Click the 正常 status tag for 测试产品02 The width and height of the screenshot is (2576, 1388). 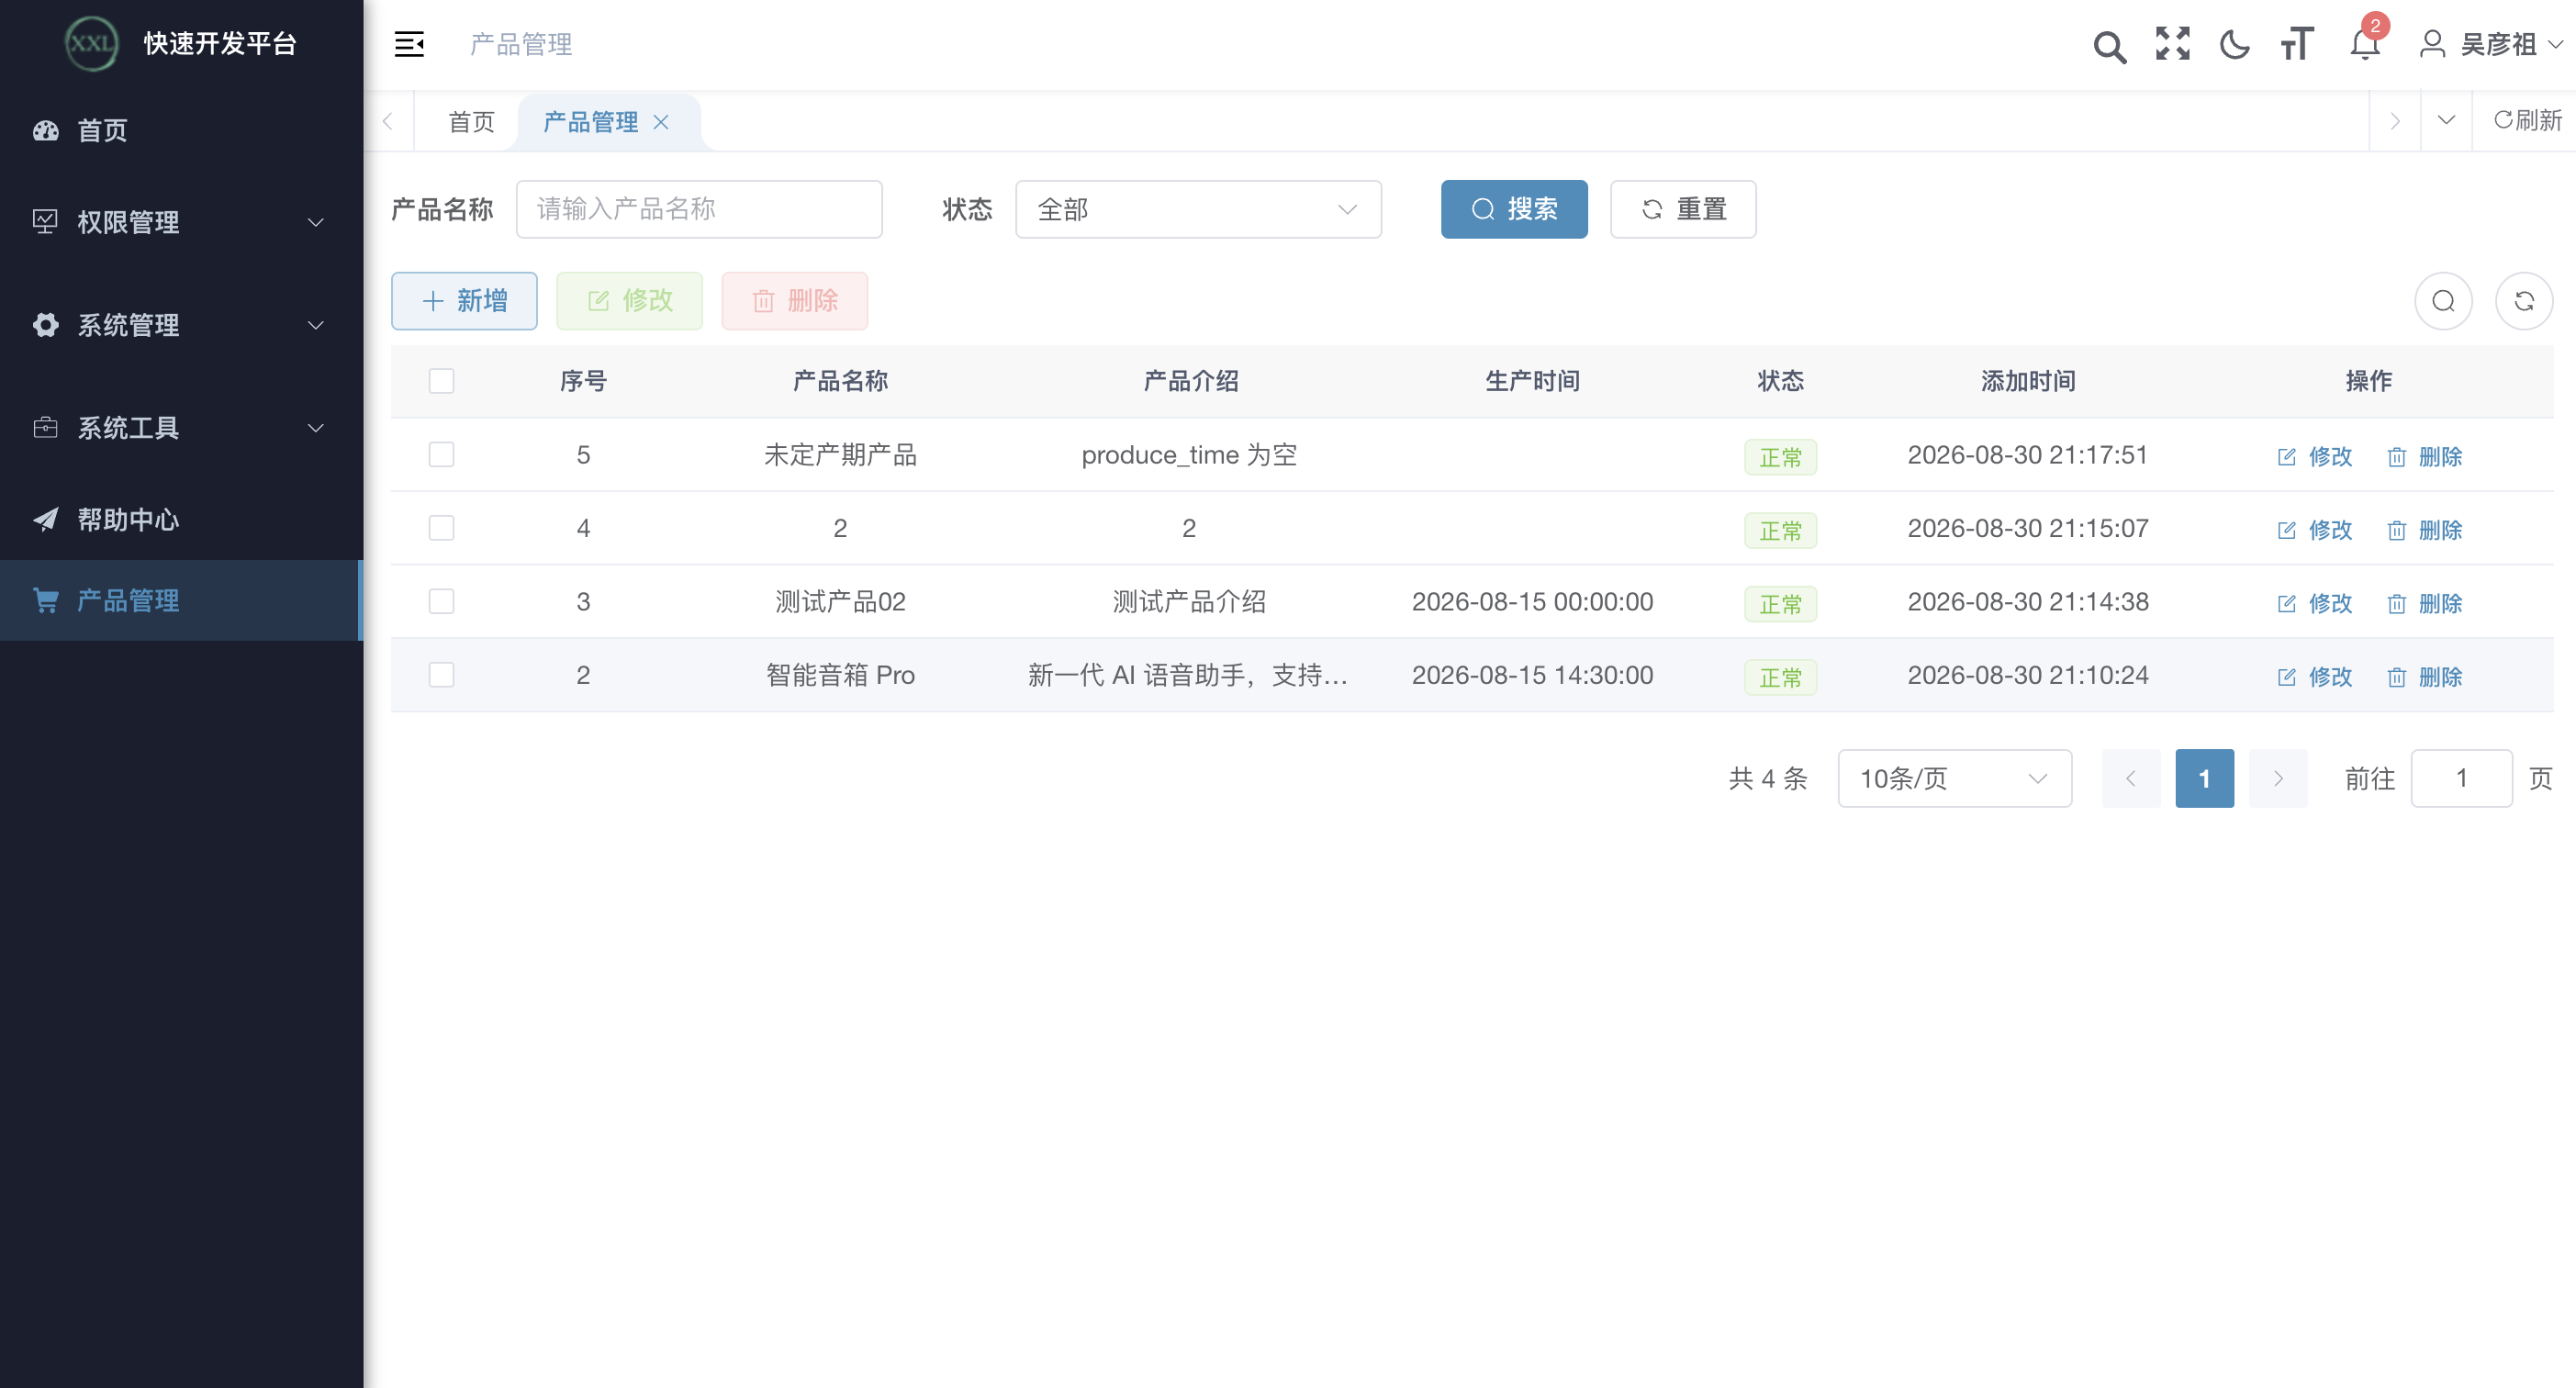pyautogui.click(x=1780, y=604)
